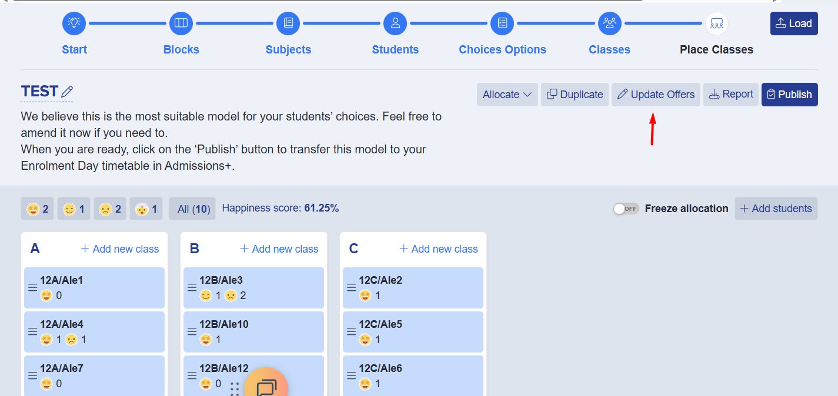This screenshot has height=396, width=838.
Task: Add new class in block B
Action: coord(279,249)
